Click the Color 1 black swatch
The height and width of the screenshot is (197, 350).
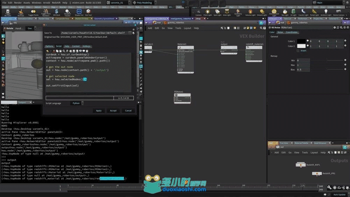tap(301, 41)
